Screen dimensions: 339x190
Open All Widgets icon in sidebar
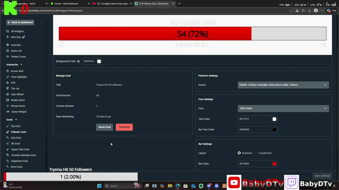(x=8, y=31)
